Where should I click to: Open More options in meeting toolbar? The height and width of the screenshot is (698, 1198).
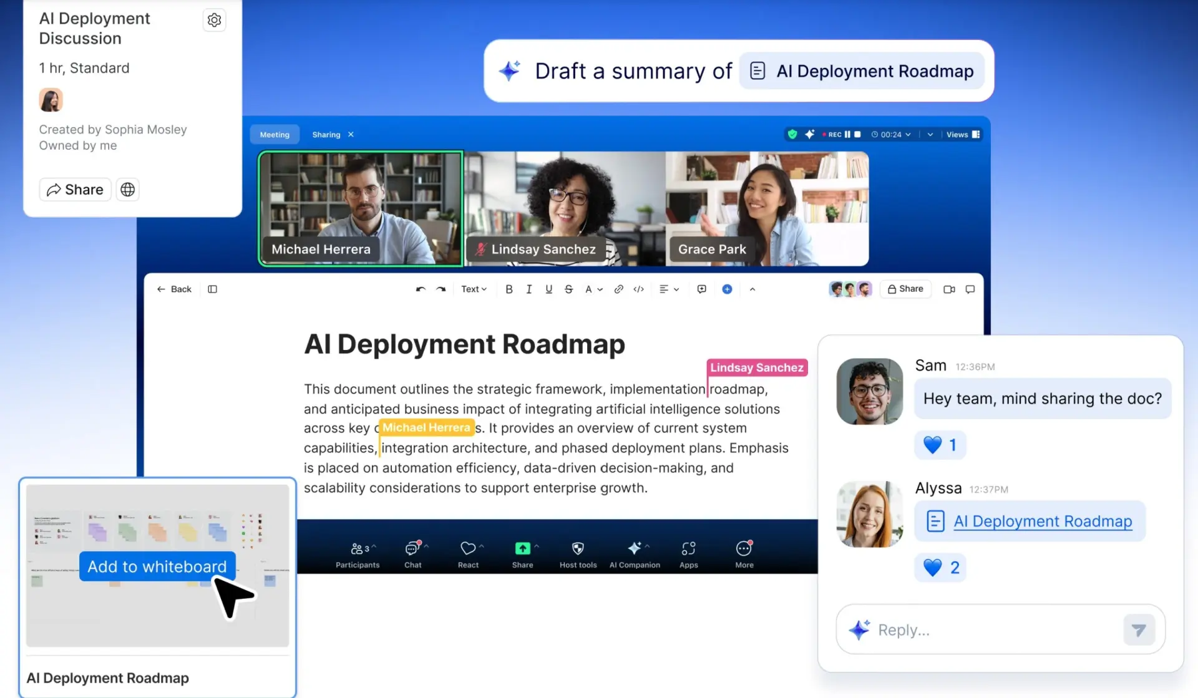pyautogui.click(x=744, y=554)
